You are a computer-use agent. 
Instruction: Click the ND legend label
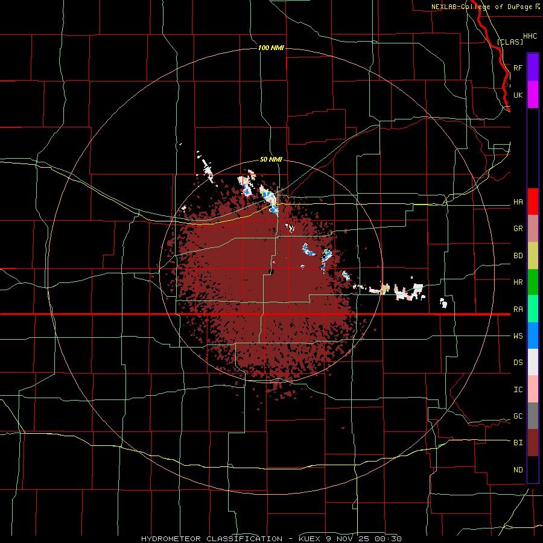point(518,470)
